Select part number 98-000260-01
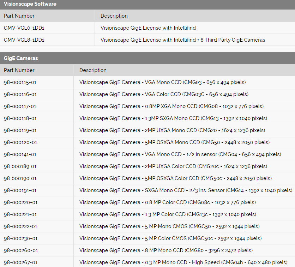295x267 pixels. pos(21,251)
